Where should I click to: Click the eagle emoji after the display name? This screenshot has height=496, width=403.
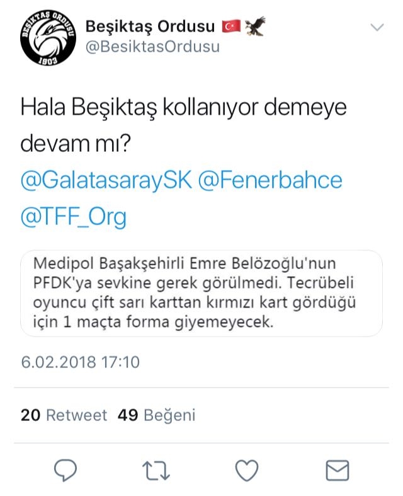254,26
